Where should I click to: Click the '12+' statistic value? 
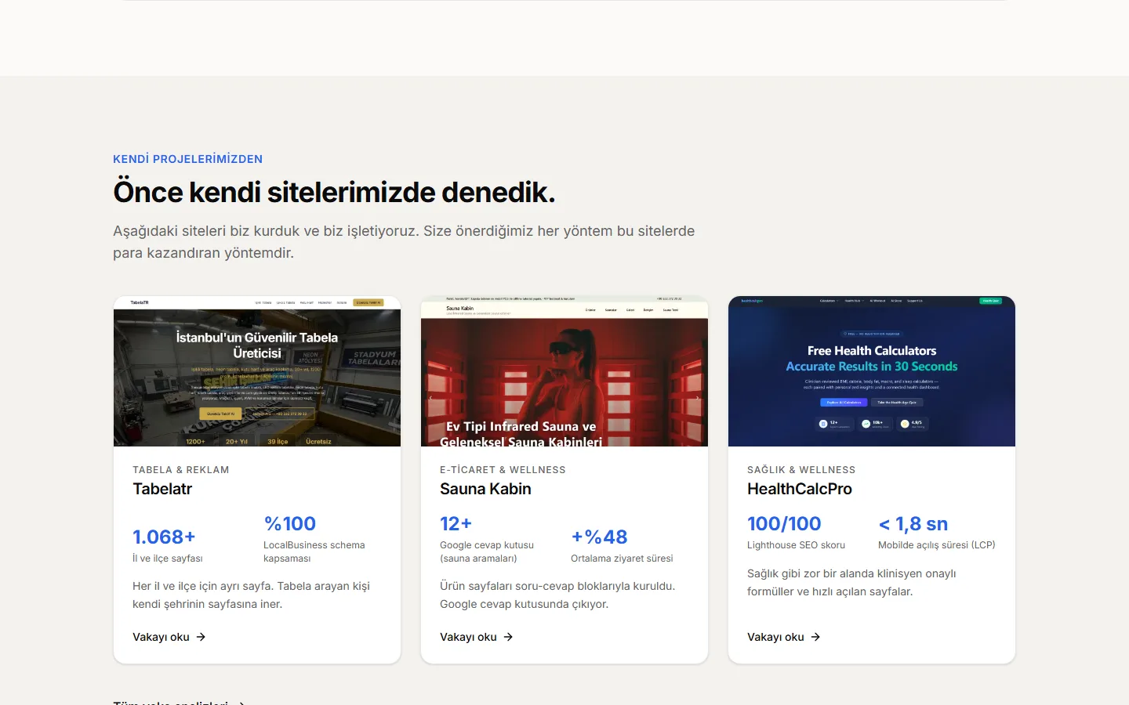coord(456,523)
